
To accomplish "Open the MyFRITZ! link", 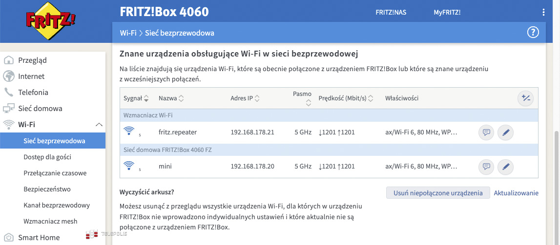I will [x=447, y=12].
